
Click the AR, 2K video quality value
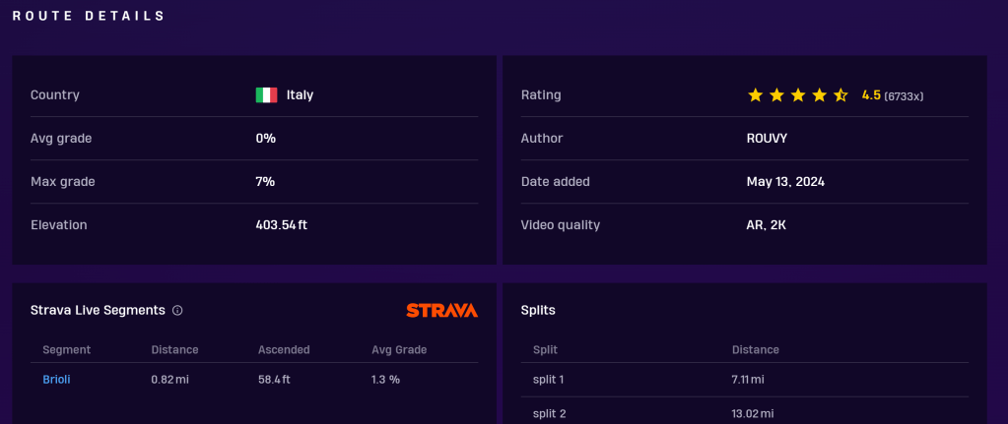[767, 225]
